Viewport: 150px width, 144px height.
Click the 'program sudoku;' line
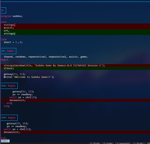click(12, 16)
